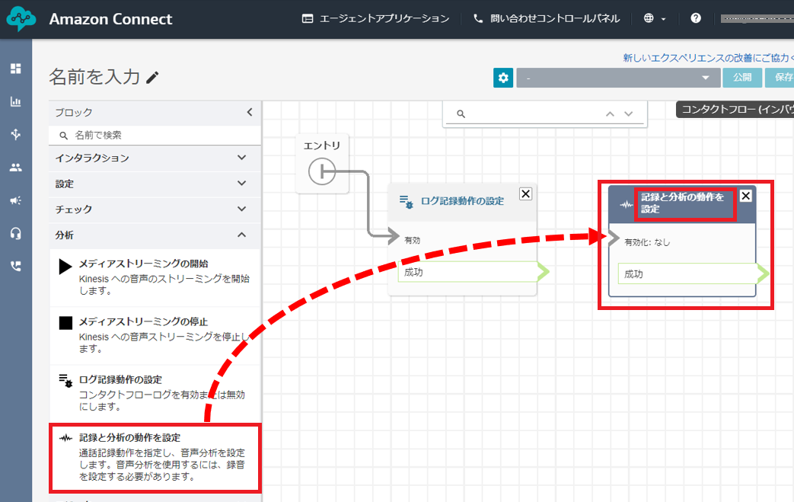This screenshot has height=502, width=794.
Task: Click the エントリ start node circle
Action: [x=321, y=171]
